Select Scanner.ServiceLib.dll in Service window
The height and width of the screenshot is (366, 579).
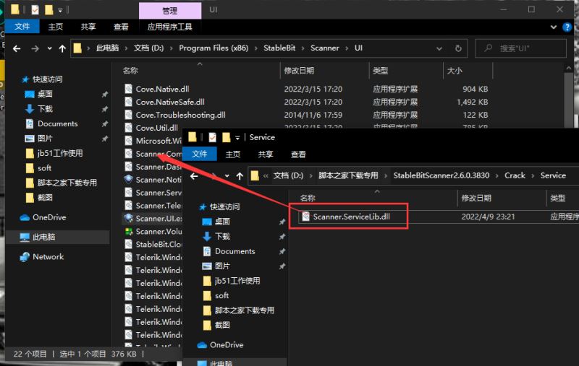[351, 217]
